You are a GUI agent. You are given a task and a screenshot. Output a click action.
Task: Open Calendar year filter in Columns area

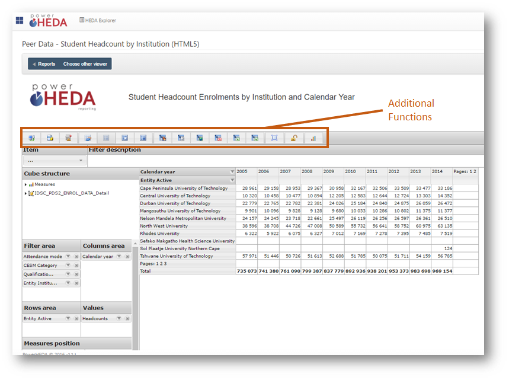click(x=119, y=256)
